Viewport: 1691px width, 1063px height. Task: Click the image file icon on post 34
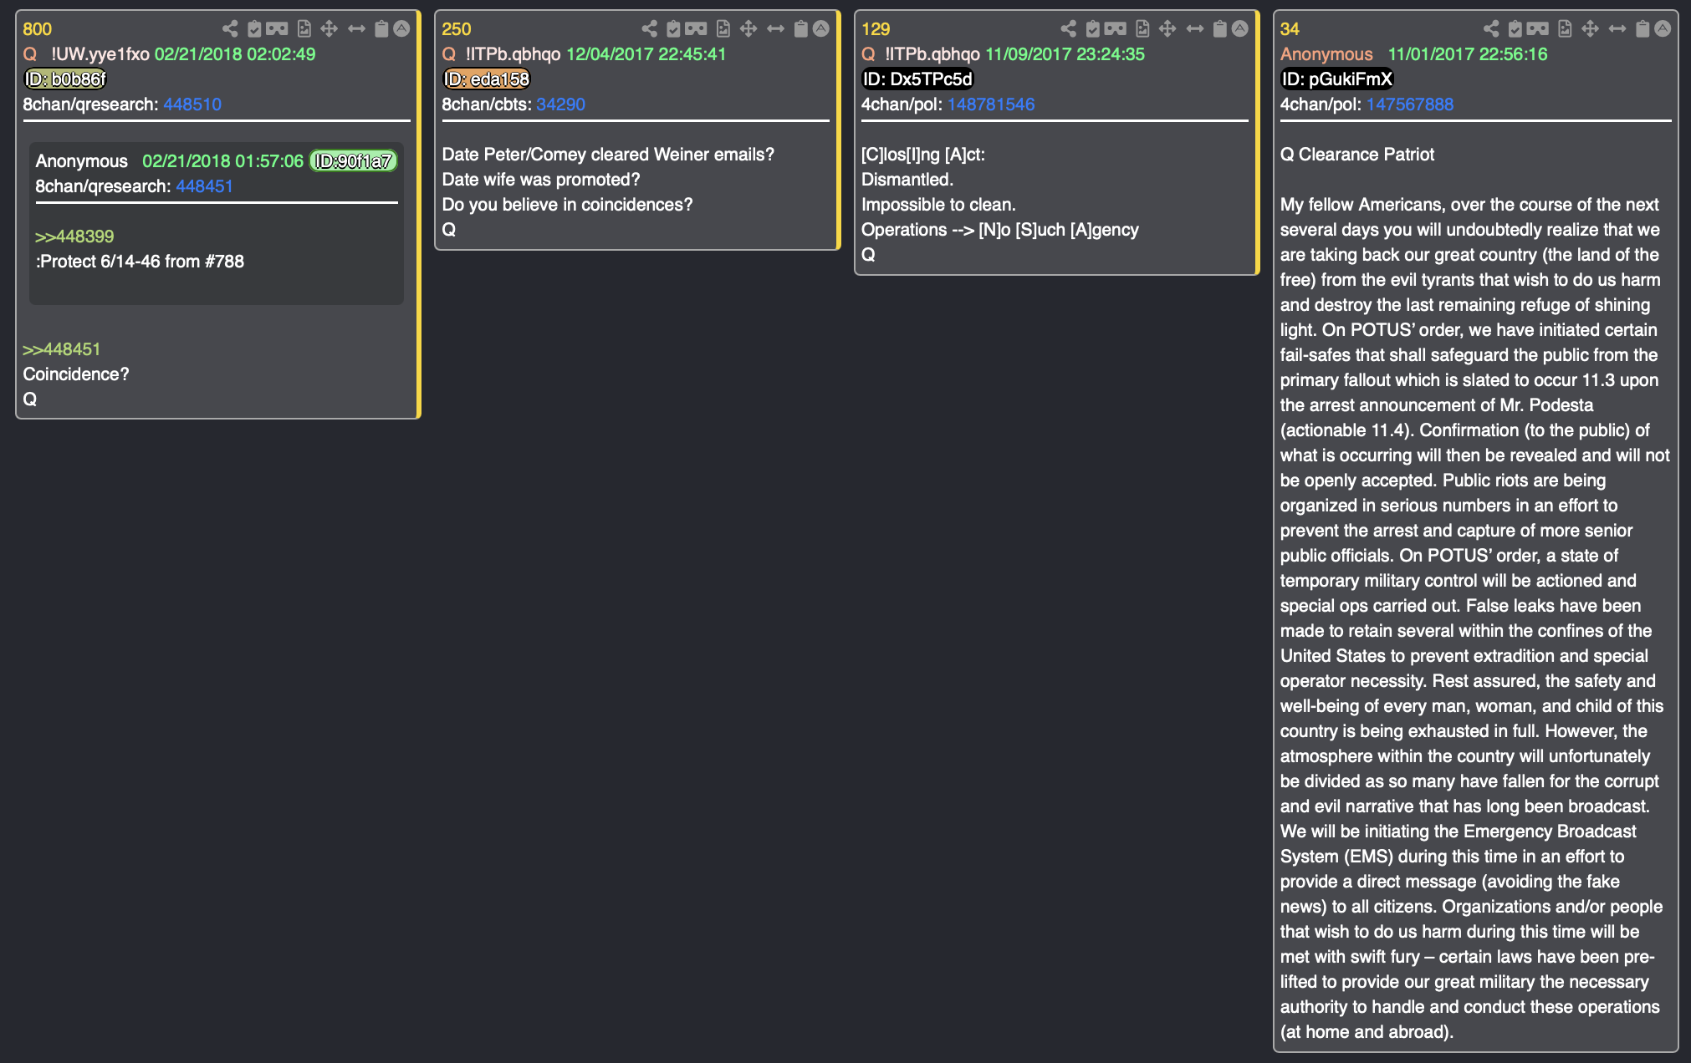pos(1565,29)
